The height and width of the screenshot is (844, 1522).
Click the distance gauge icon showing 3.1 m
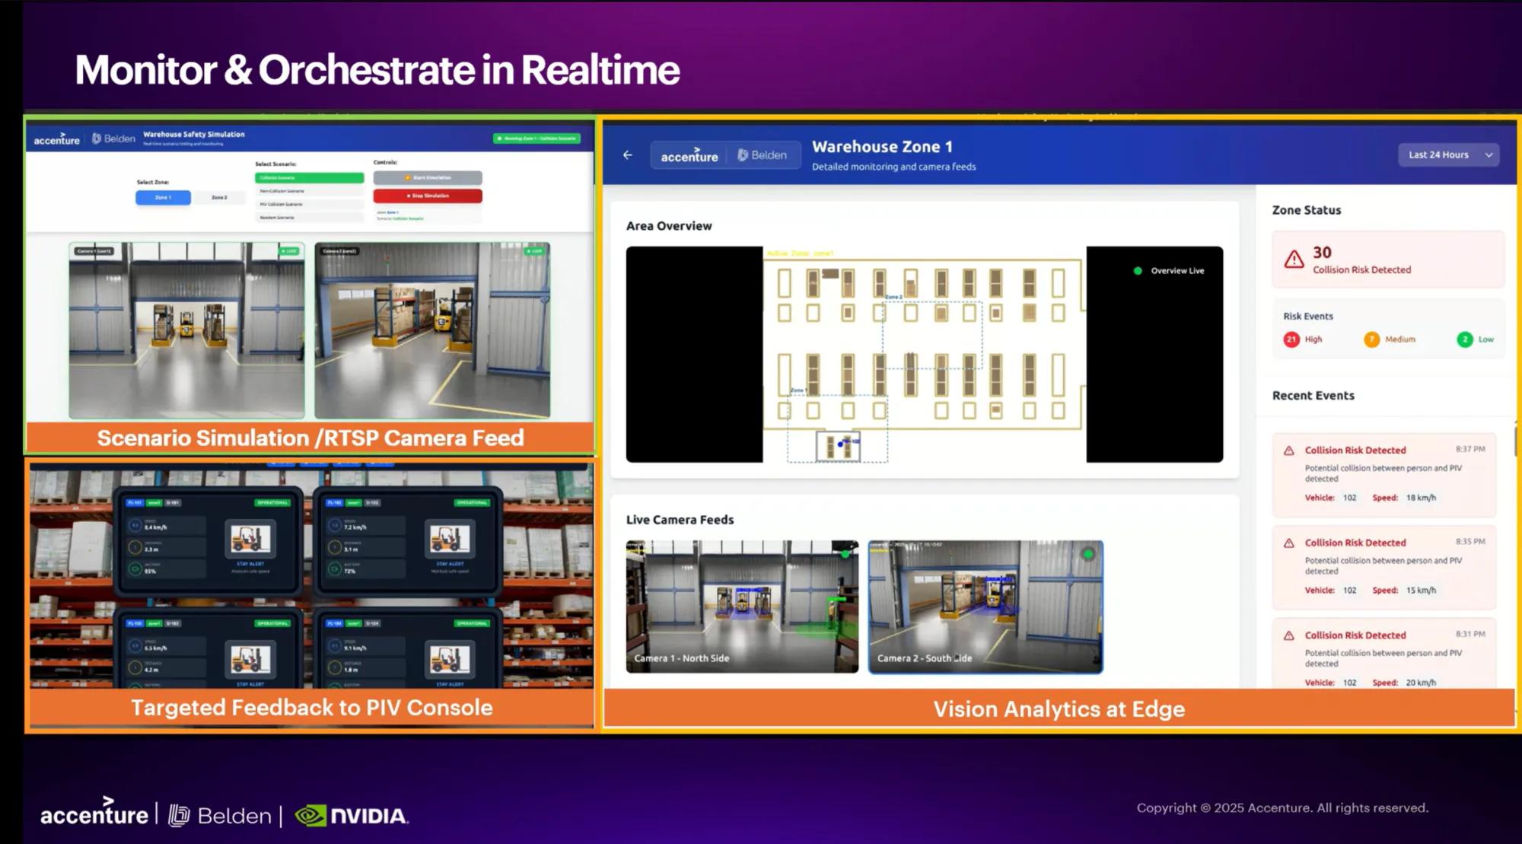coord(335,546)
